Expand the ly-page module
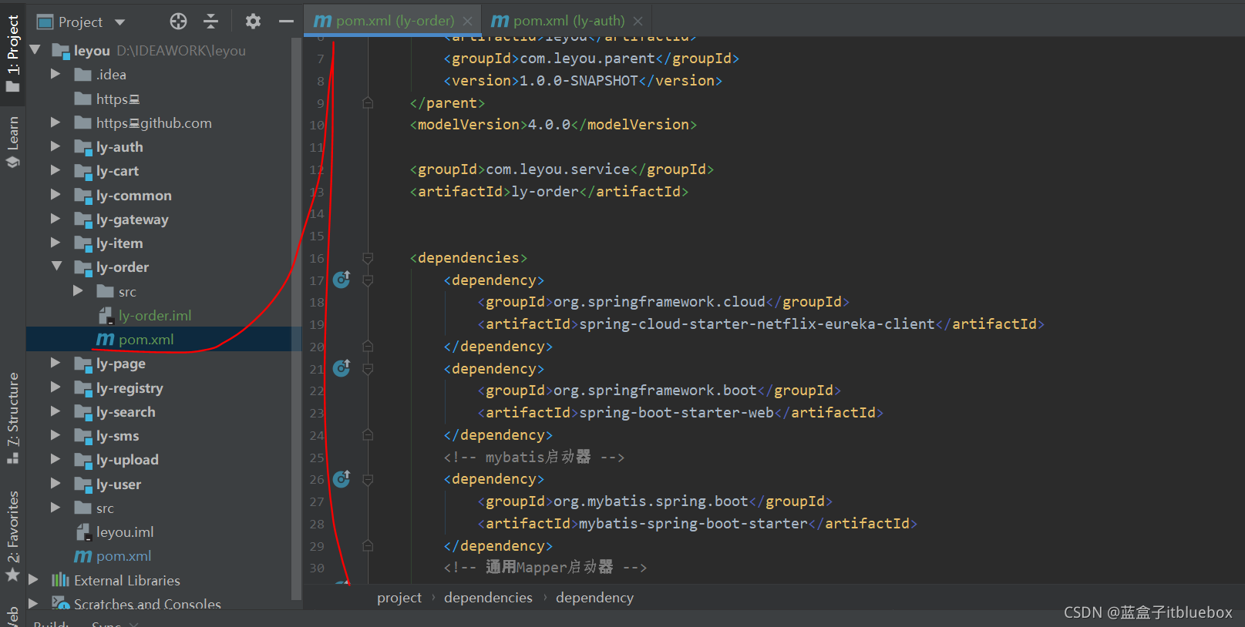The image size is (1245, 627). tap(56, 363)
